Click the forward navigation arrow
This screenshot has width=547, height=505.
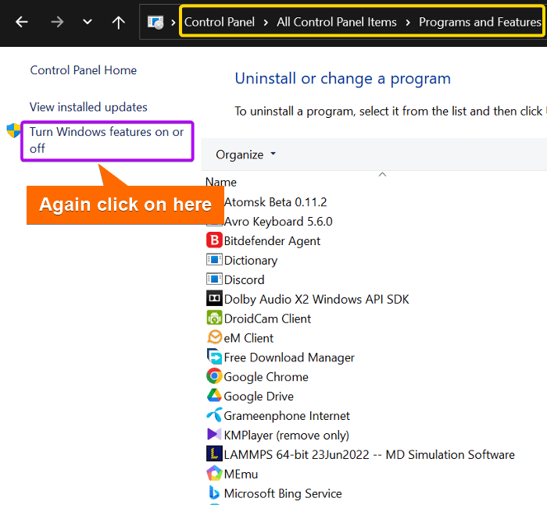point(57,22)
